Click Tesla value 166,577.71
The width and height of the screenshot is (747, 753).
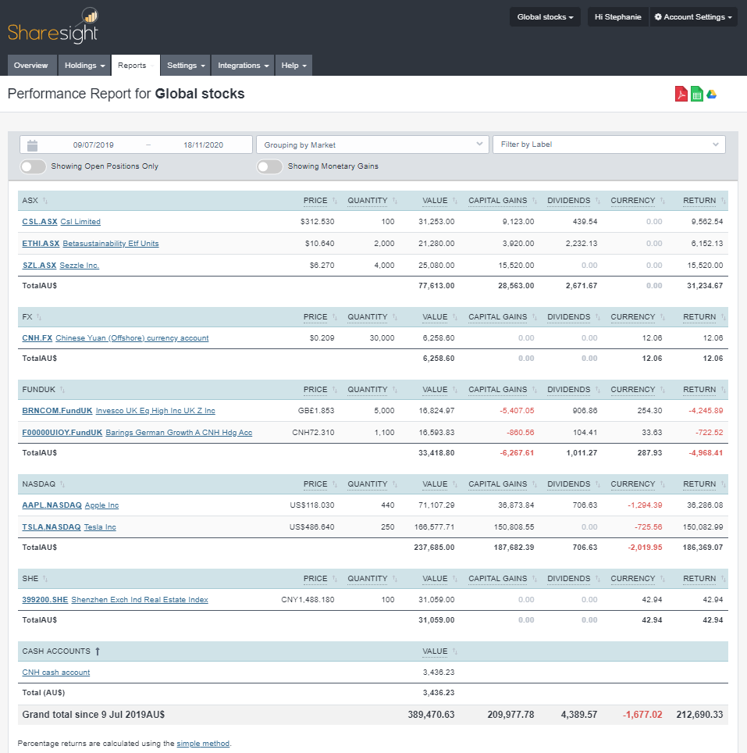(434, 526)
